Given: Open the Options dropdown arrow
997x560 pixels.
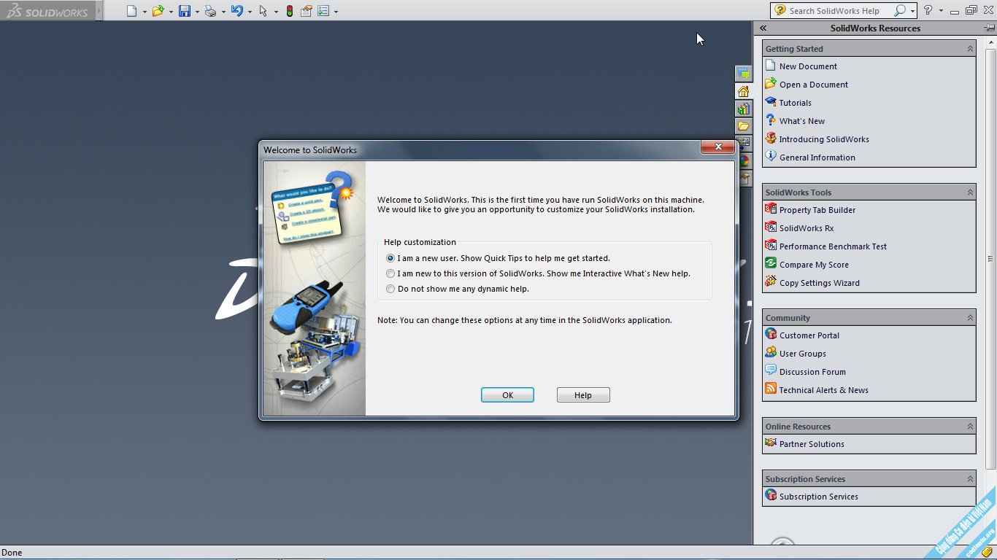Looking at the screenshot, I should pos(336,12).
